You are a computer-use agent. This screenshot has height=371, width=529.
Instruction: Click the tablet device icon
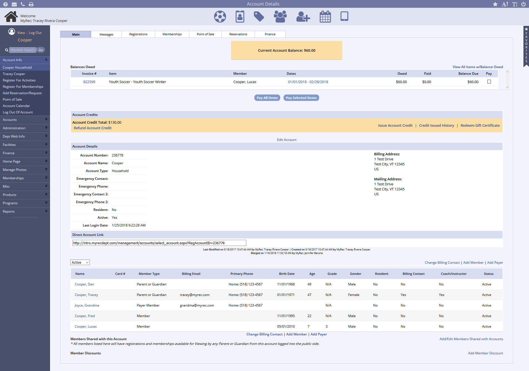344,16
